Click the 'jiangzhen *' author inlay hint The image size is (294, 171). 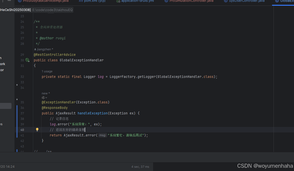click(44, 49)
